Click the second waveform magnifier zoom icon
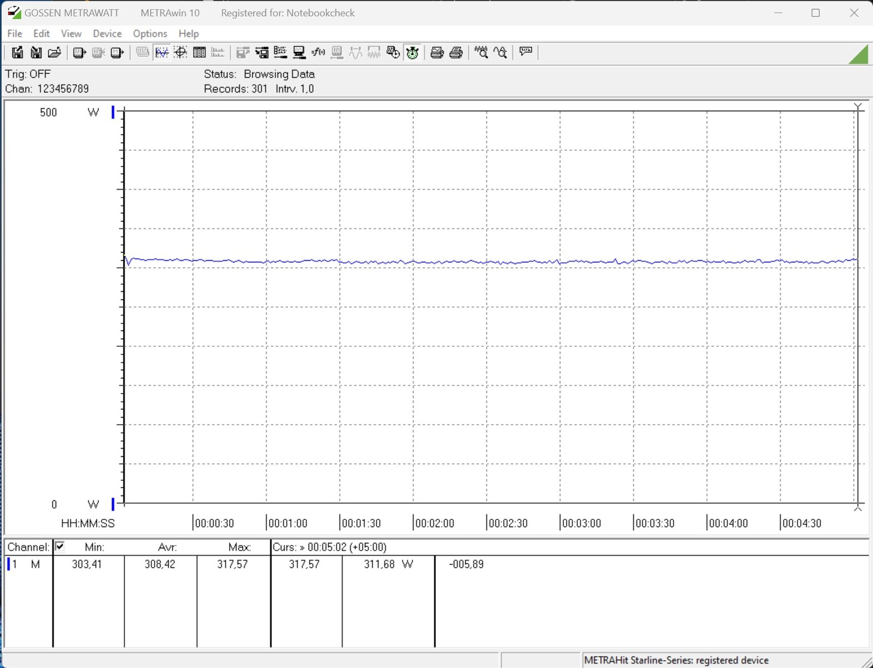Image resolution: width=873 pixels, height=668 pixels. pos(500,52)
